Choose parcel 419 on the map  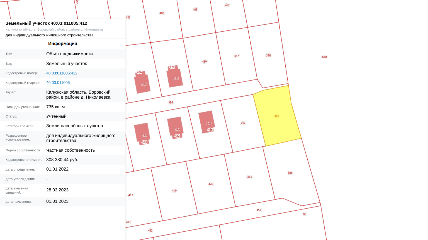tap(174, 191)
